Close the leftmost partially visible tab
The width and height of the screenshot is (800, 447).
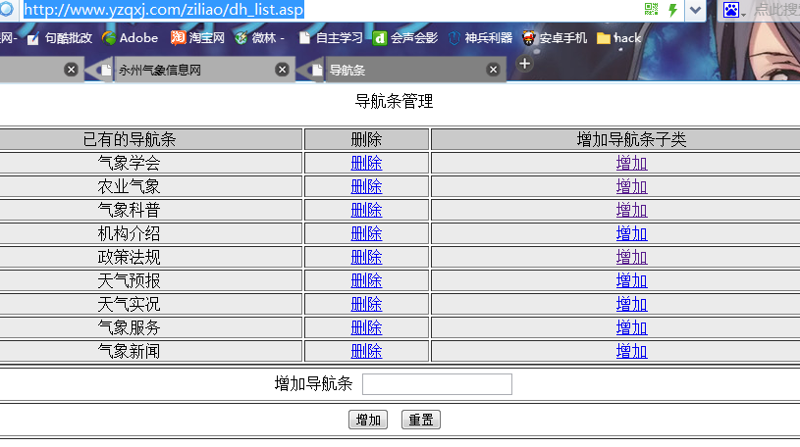point(71,70)
